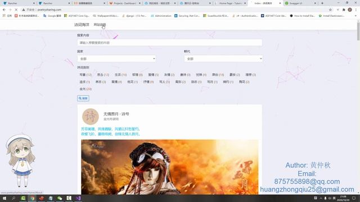This screenshot has width=360, height=202.
Task: Click the 搜索 search button
Action: [83, 98]
